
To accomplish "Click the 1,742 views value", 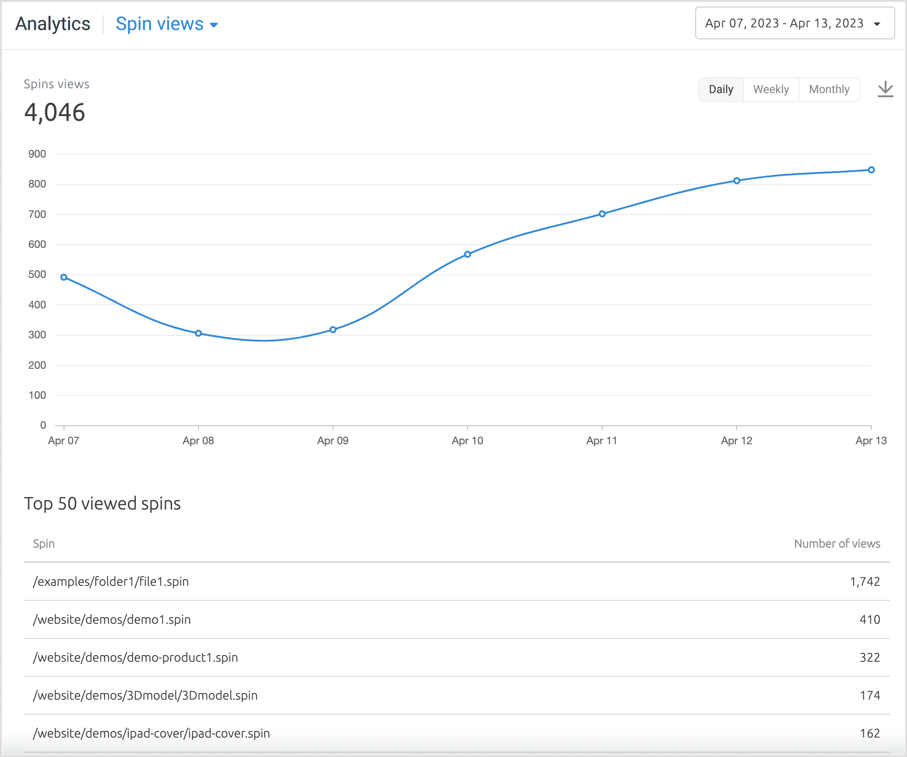I will click(x=865, y=581).
